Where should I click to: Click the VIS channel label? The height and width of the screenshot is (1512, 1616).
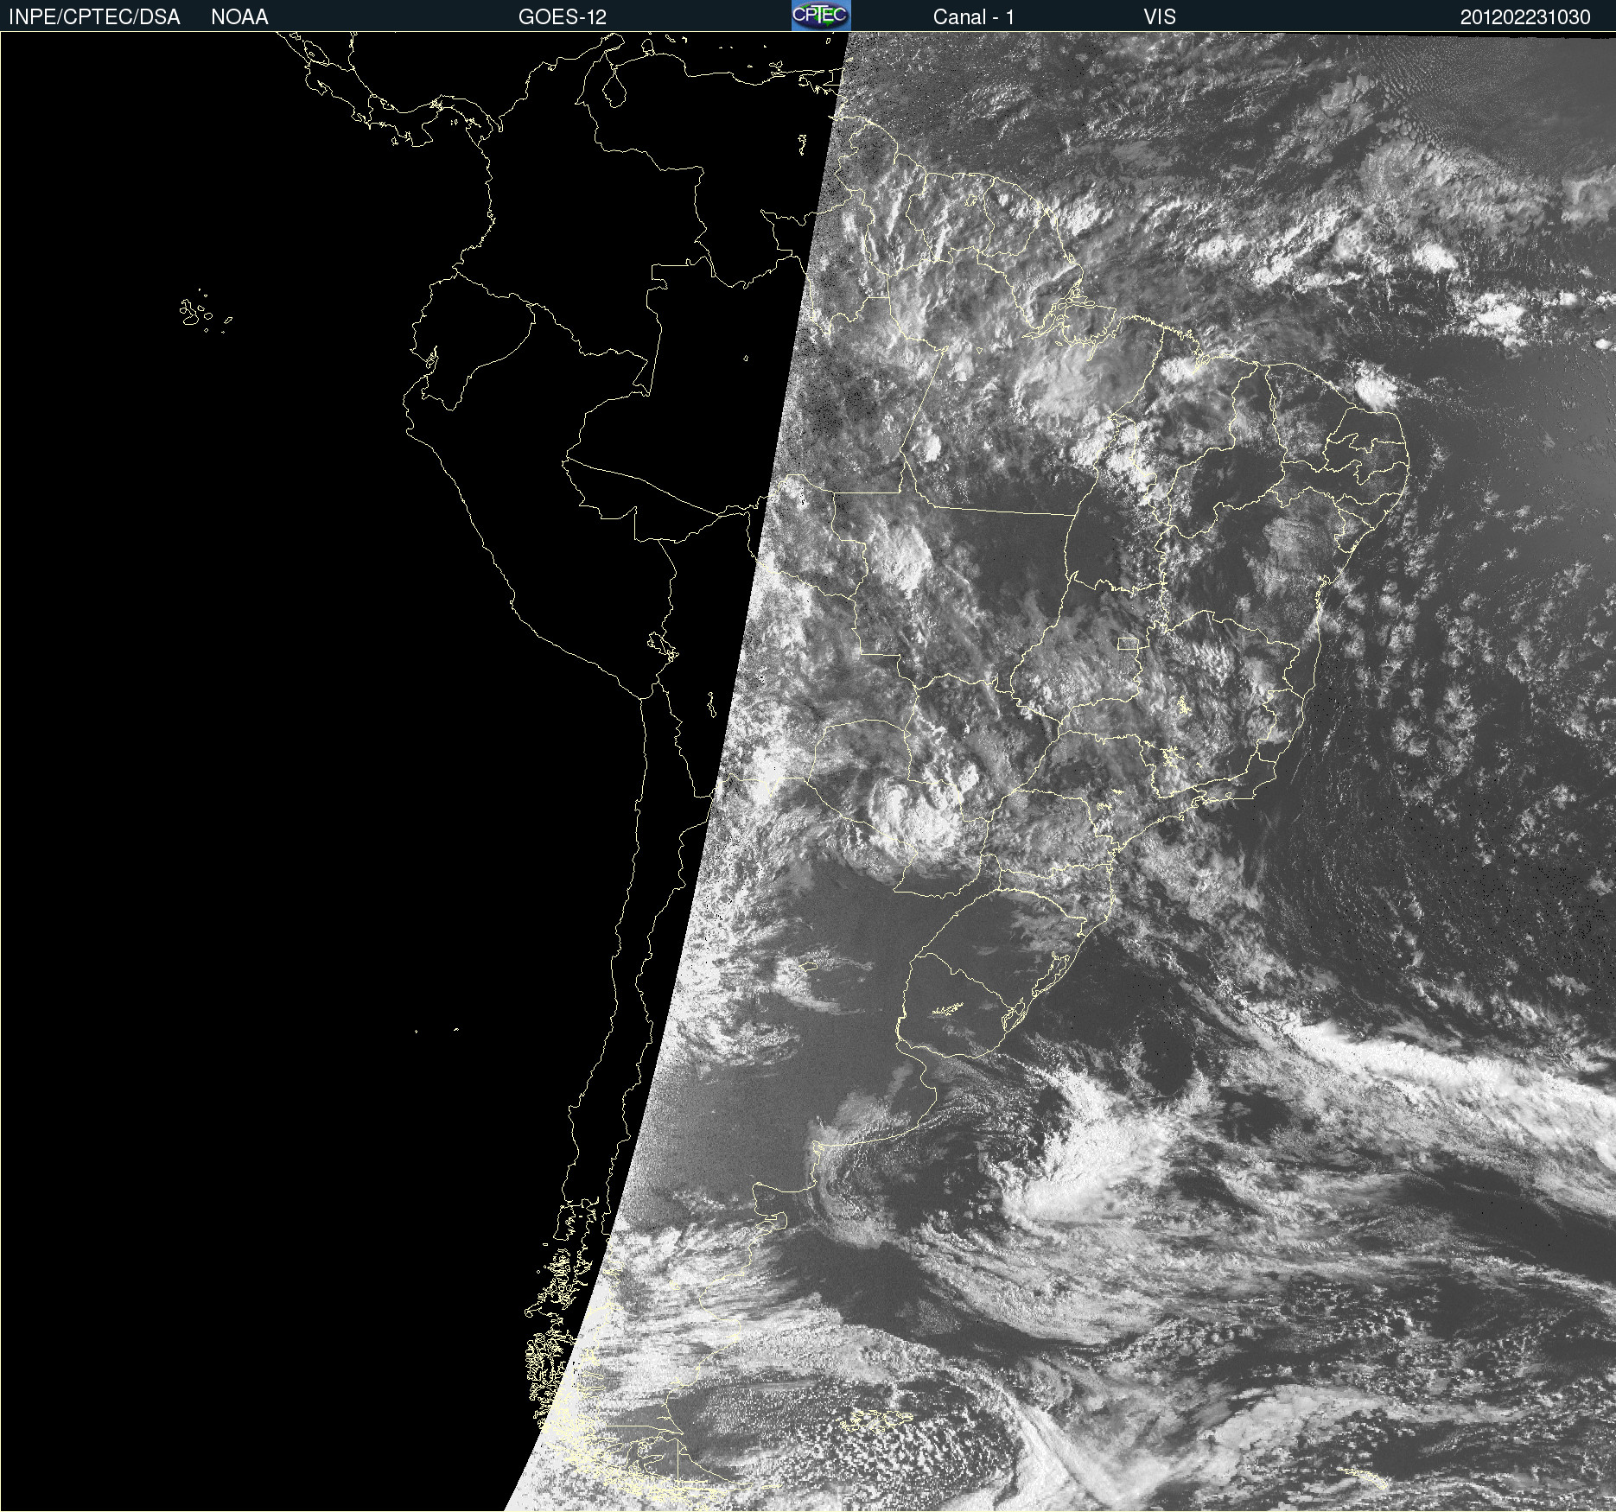[x=1160, y=17]
